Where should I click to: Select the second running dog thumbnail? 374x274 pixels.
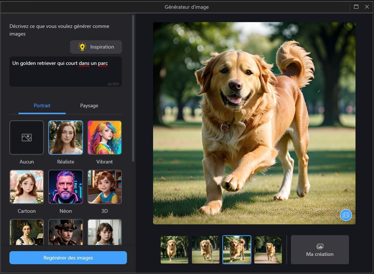[205, 249]
